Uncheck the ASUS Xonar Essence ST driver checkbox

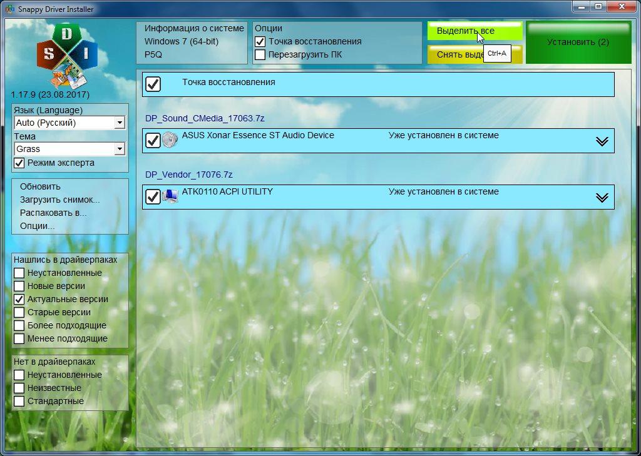click(153, 140)
